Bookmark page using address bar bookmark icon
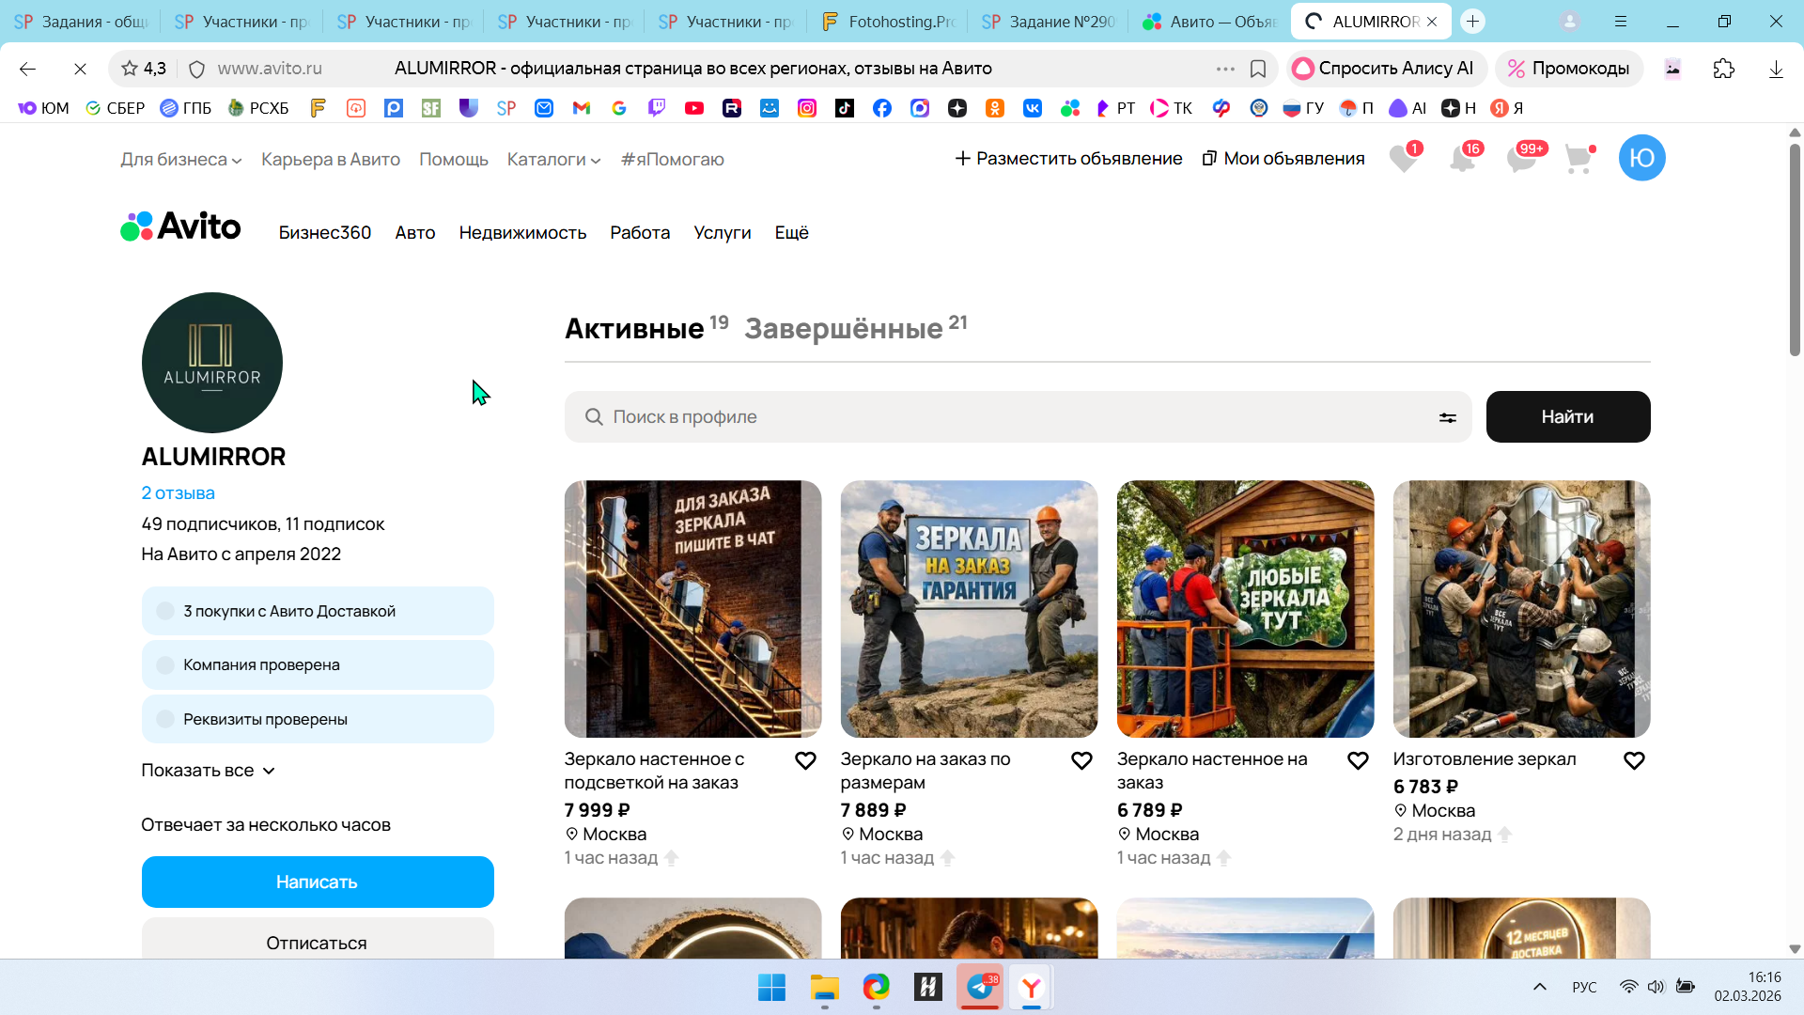1804x1015 pixels. (x=1258, y=69)
